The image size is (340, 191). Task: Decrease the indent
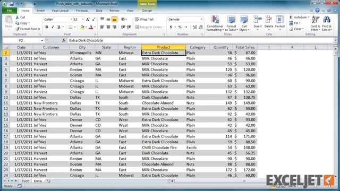123,27
